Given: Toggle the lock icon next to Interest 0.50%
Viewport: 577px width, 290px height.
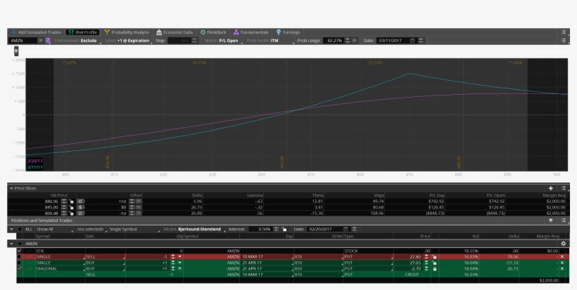Looking at the screenshot, I should tap(284, 229).
